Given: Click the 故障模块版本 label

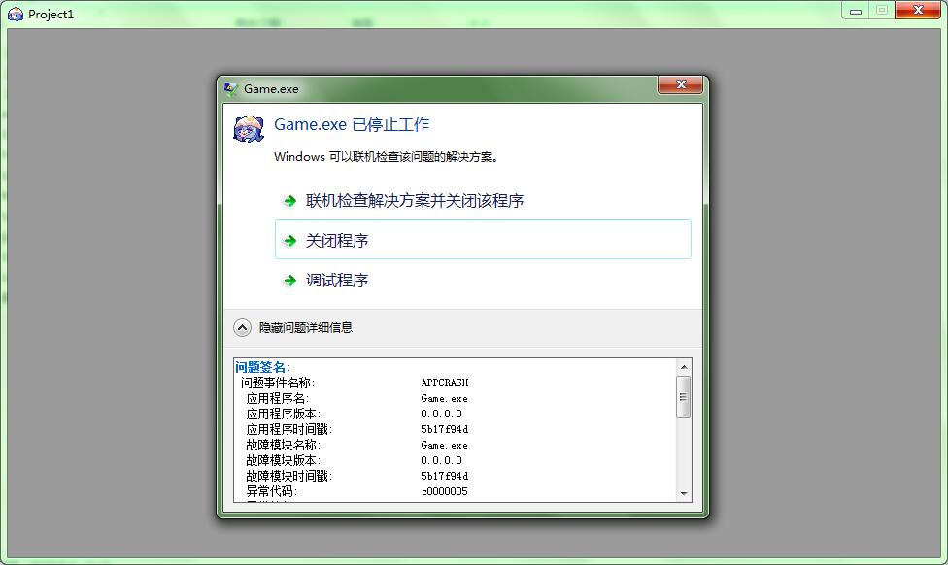Looking at the screenshot, I should pyautogui.click(x=283, y=460).
